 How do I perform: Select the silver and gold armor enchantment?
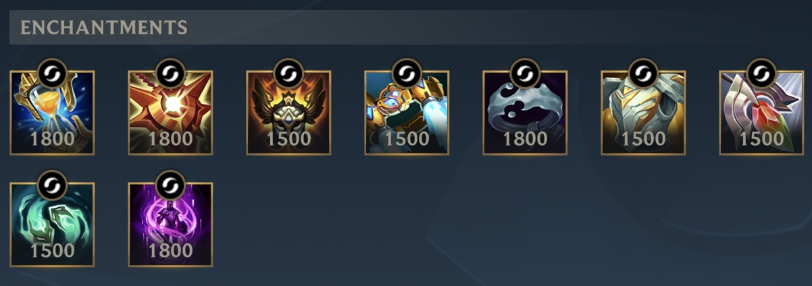click(643, 113)
